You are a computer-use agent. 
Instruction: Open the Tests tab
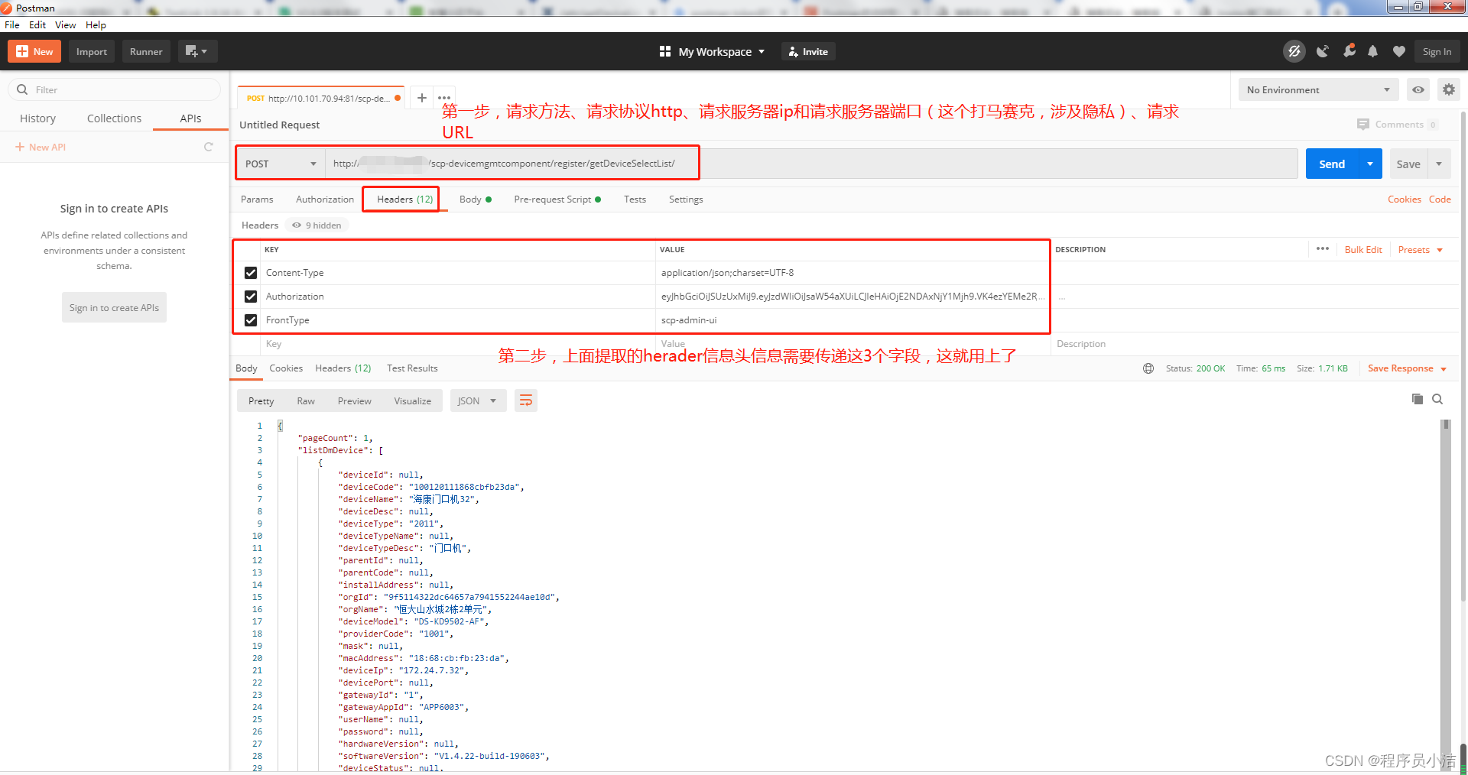[x=635, y=199]
